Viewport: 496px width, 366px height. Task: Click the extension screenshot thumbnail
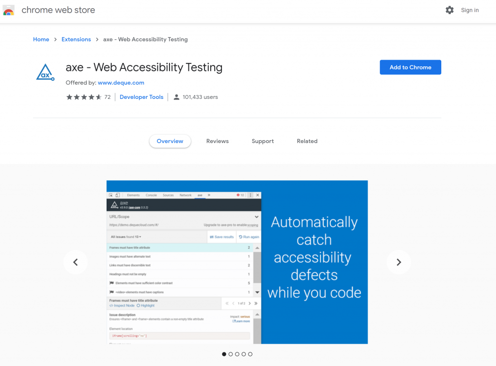point(237,262)
